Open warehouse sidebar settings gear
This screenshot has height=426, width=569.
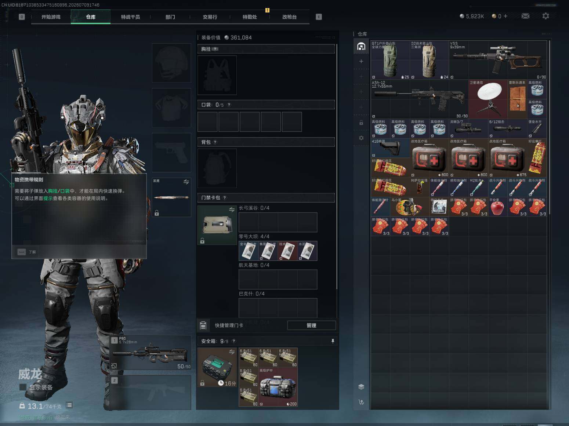click(x=361, y=138)
